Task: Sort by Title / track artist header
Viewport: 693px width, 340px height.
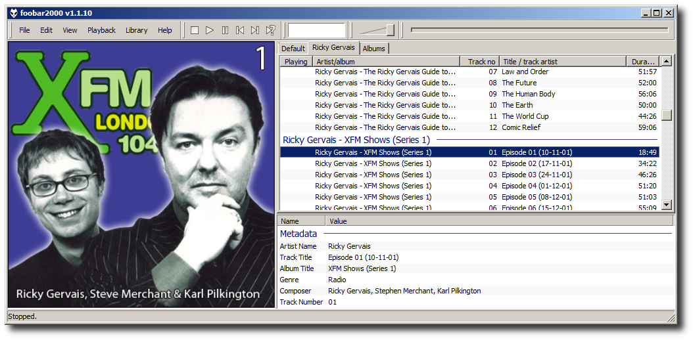Action: (x=563, y=62)
